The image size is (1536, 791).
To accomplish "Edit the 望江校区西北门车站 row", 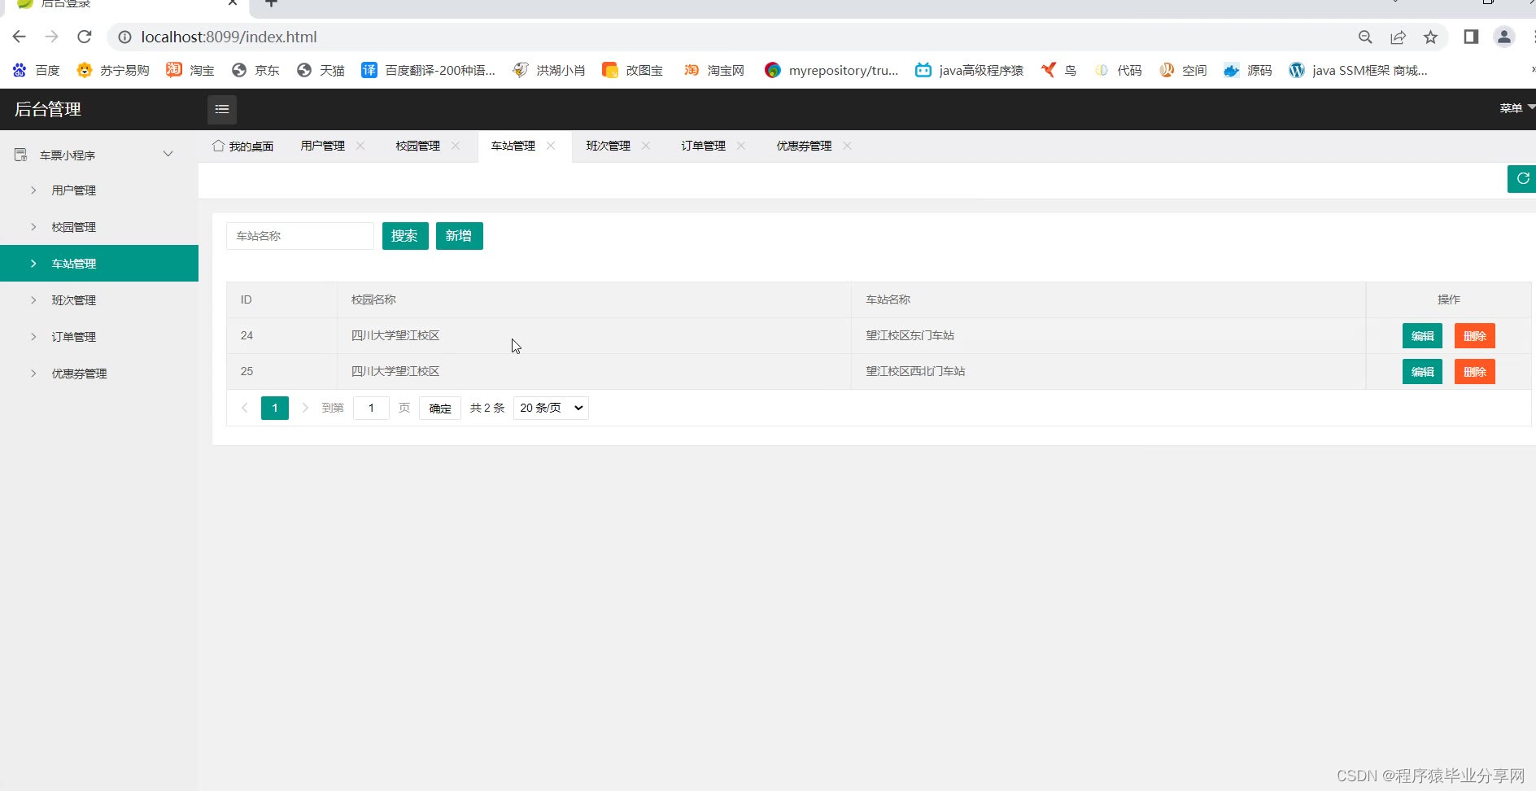I will pos(1422,372).
